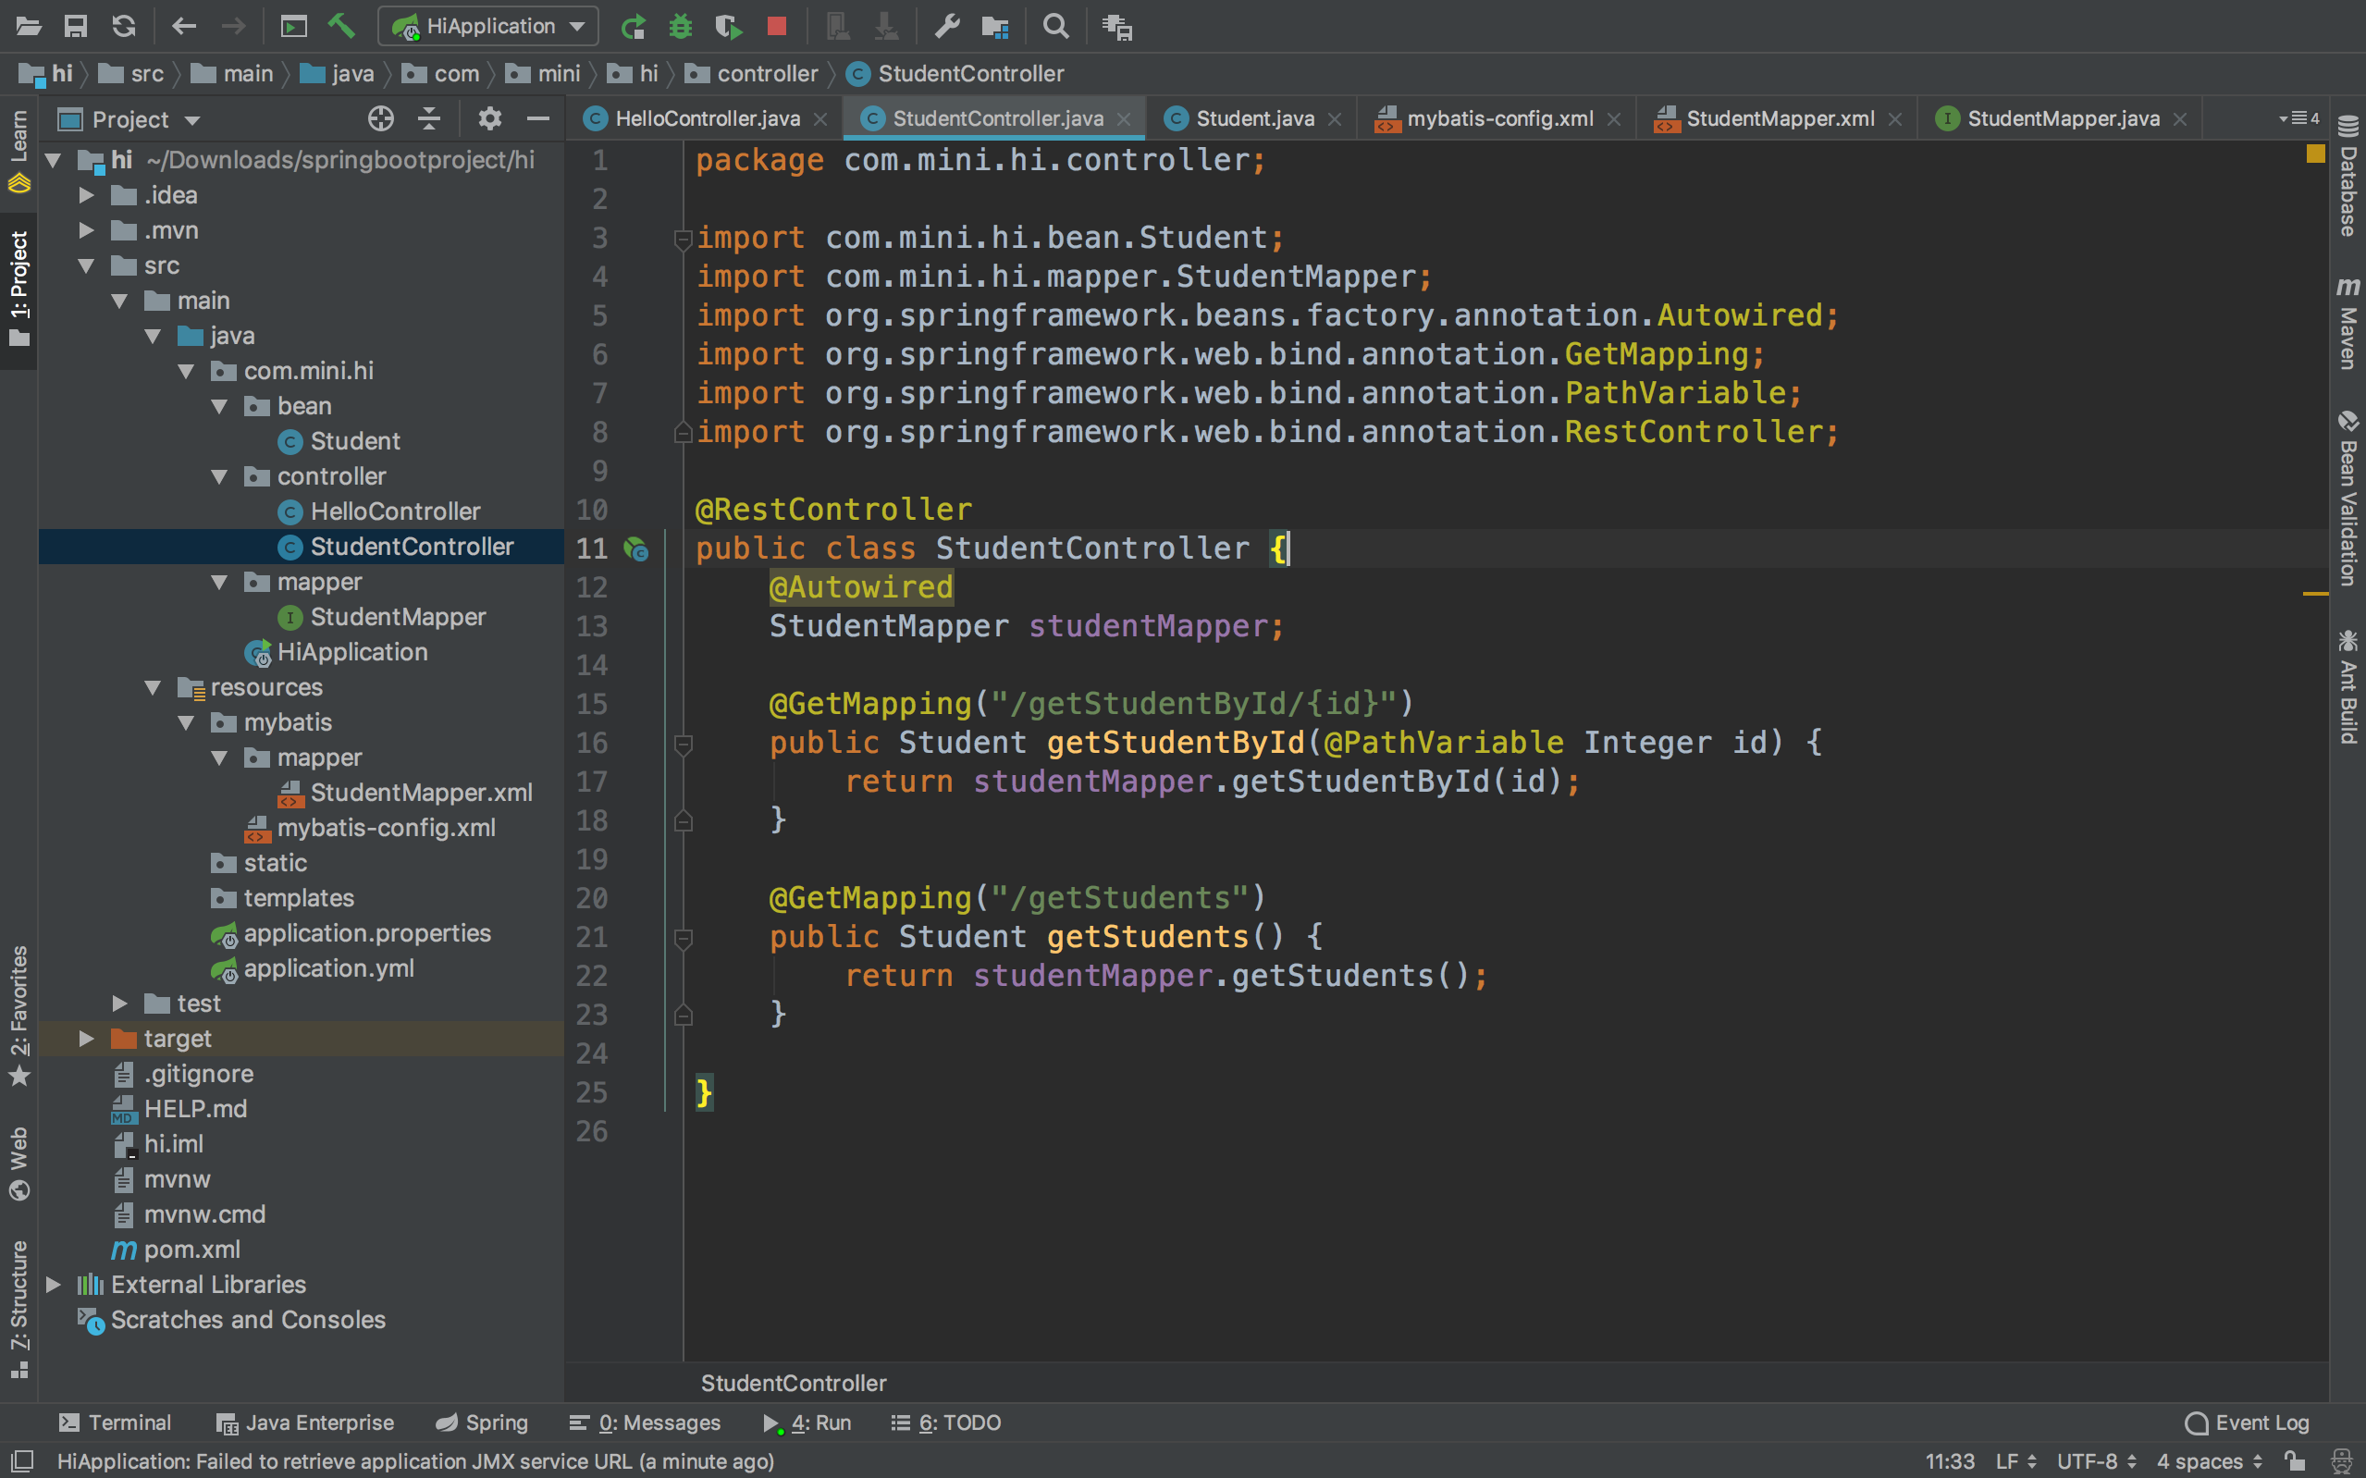The image size is (2366, 1478).
Task: Expand the target folder in project tree
Action: [x=86, y=1038]
